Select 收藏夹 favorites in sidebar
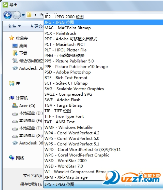 pos(19,38)
